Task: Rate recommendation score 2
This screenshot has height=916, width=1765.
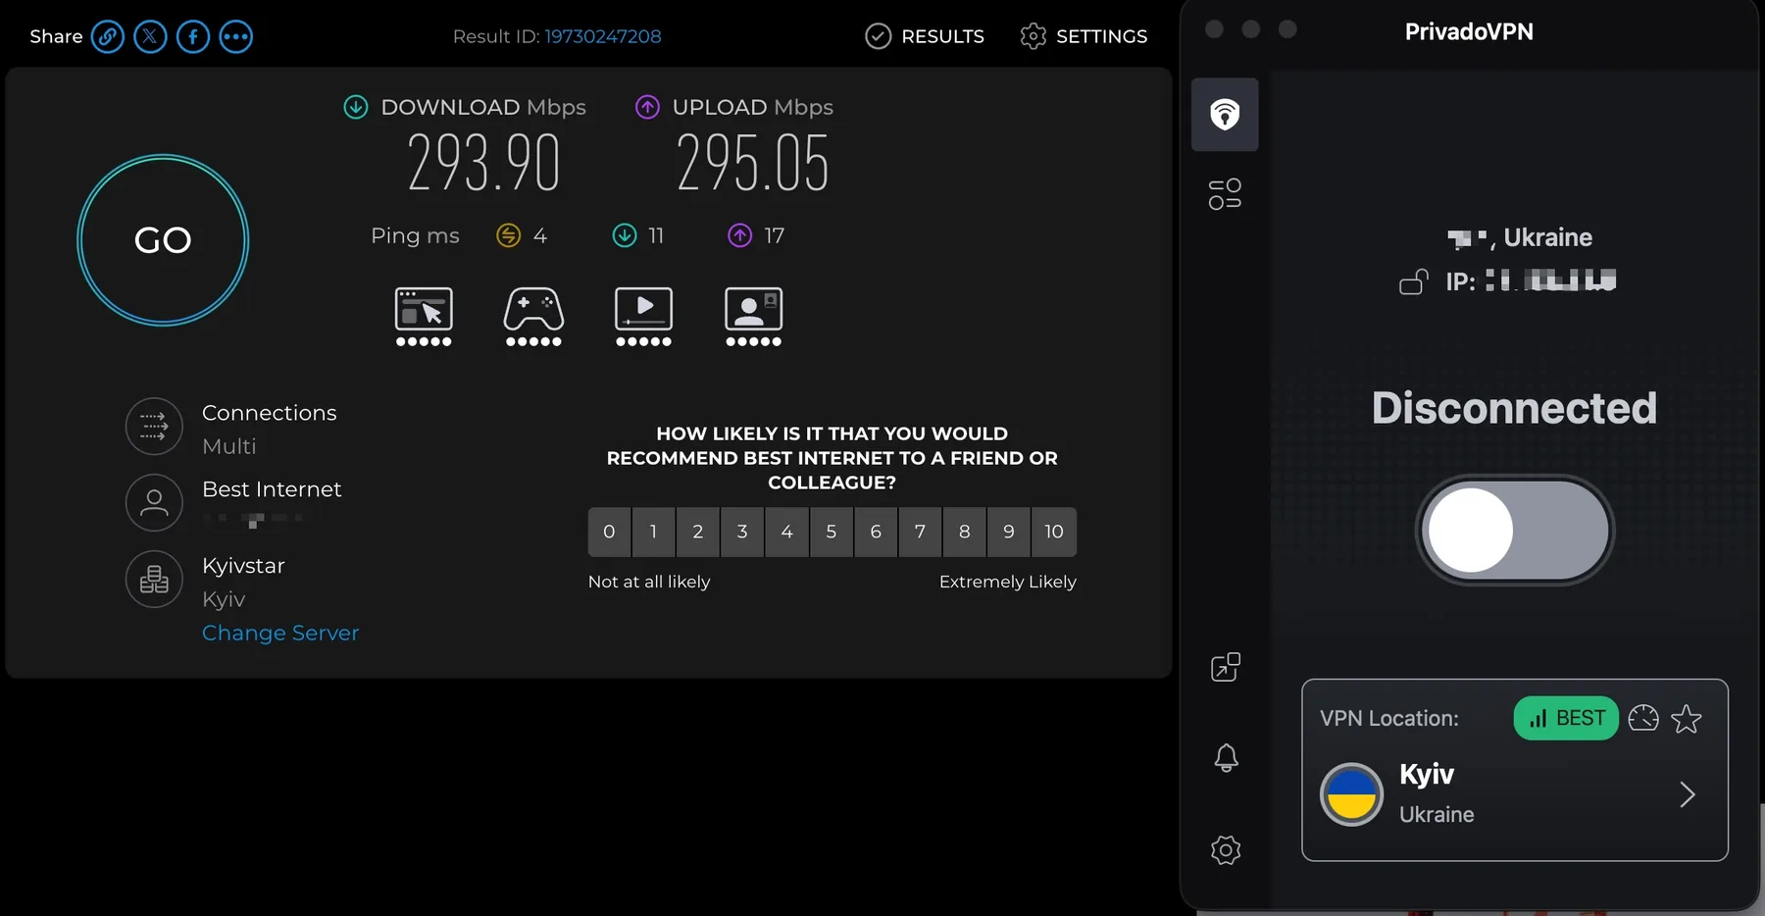Action: pos(698,532)
